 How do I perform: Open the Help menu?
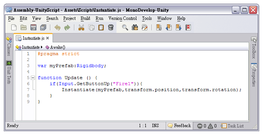tap(181, 18)
